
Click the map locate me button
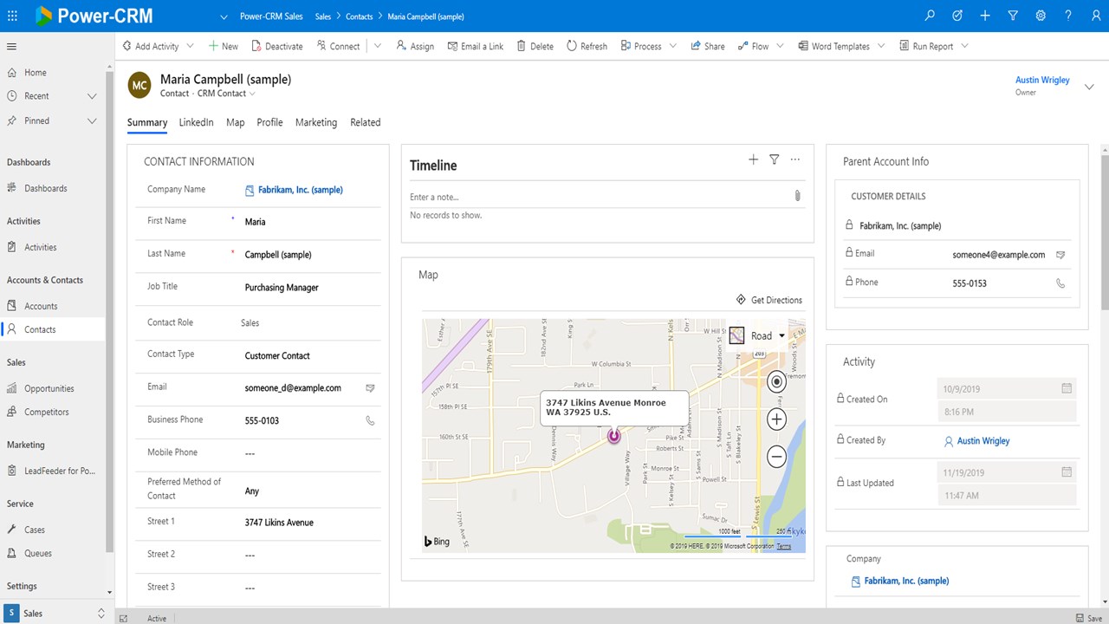click(776, 381)
